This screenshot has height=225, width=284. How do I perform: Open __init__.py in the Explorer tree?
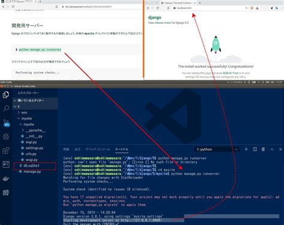[35, 136]
